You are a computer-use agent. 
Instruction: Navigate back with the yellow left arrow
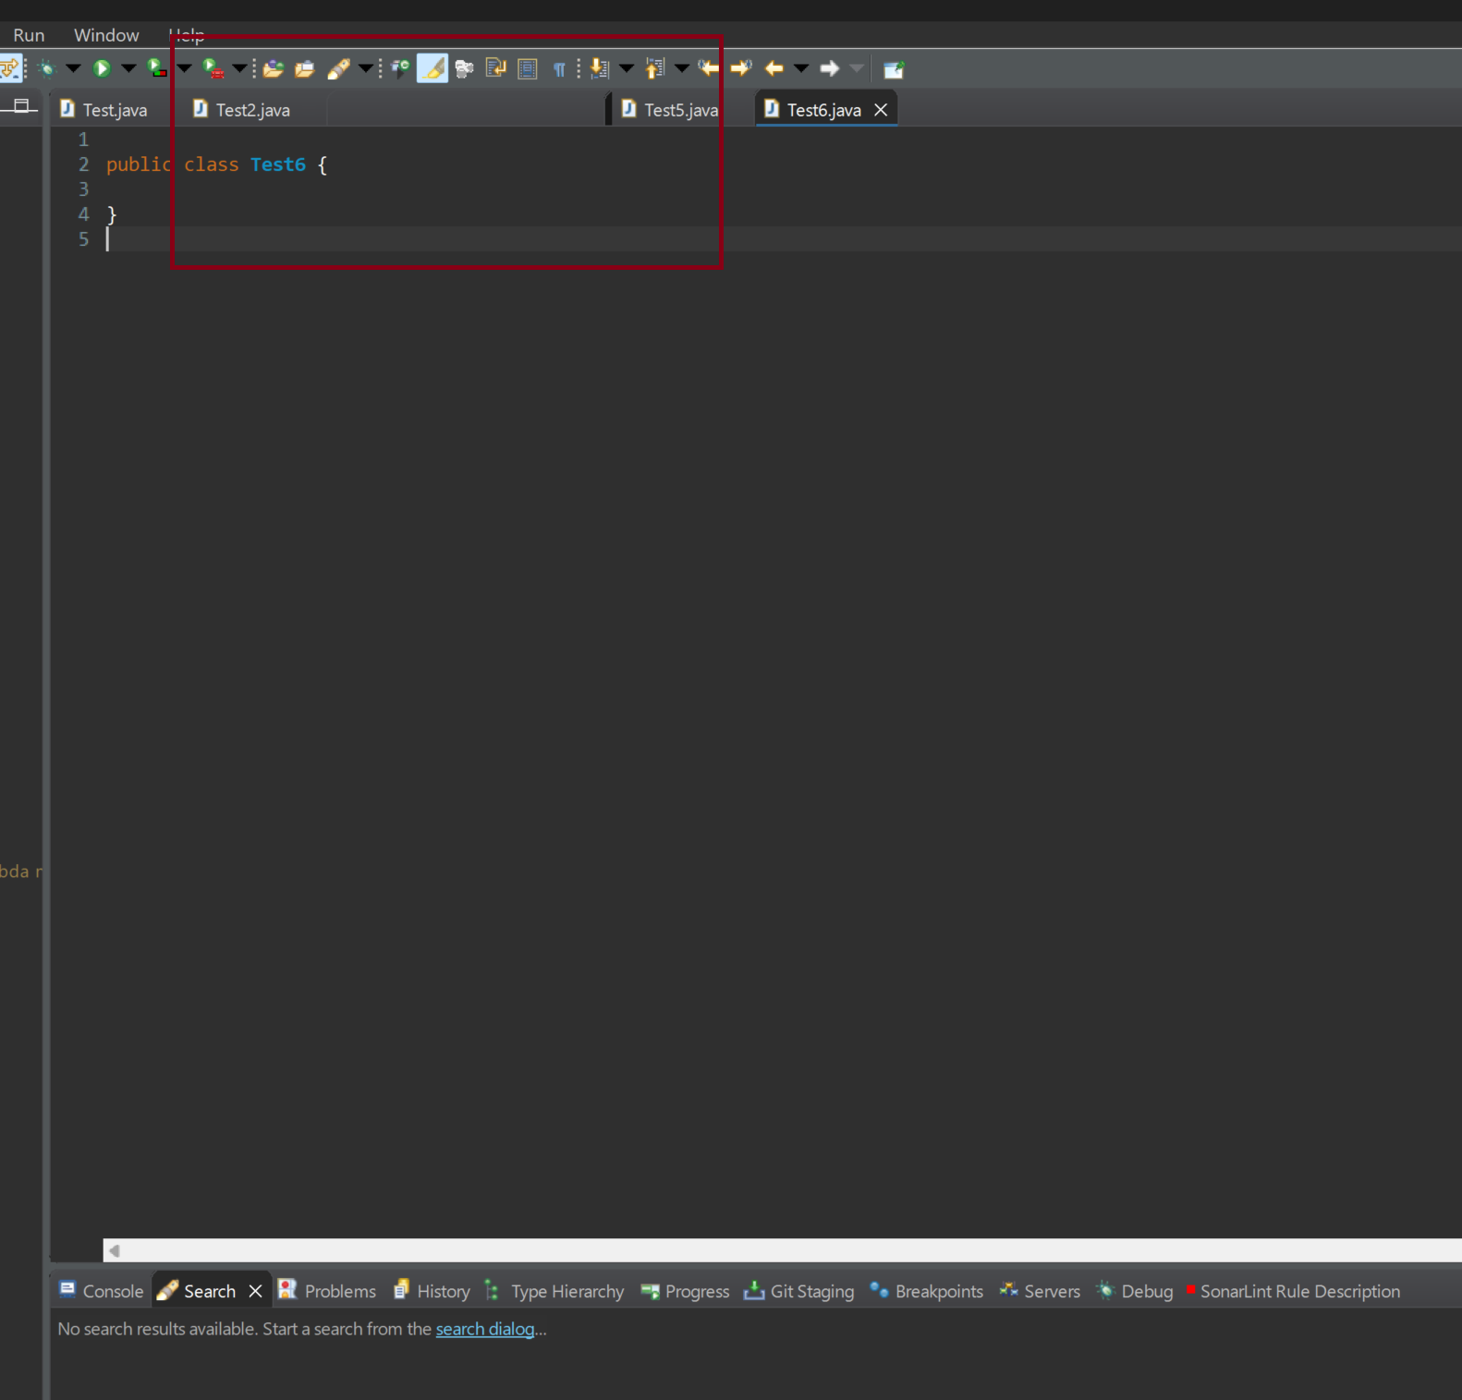[774, 68]
